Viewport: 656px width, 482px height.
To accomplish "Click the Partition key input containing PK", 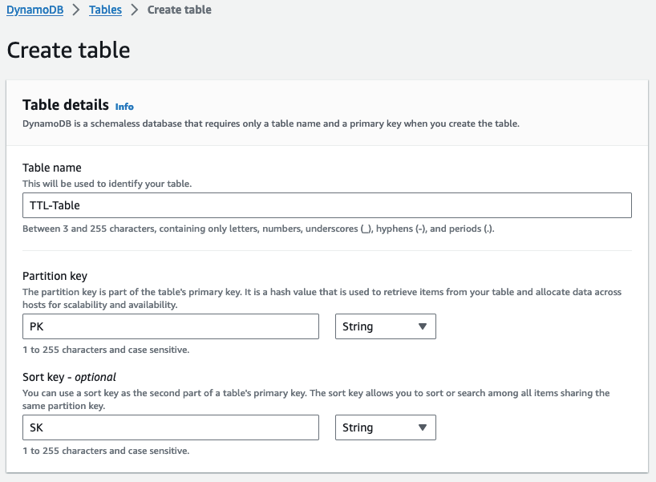I will tap(171, 326).
